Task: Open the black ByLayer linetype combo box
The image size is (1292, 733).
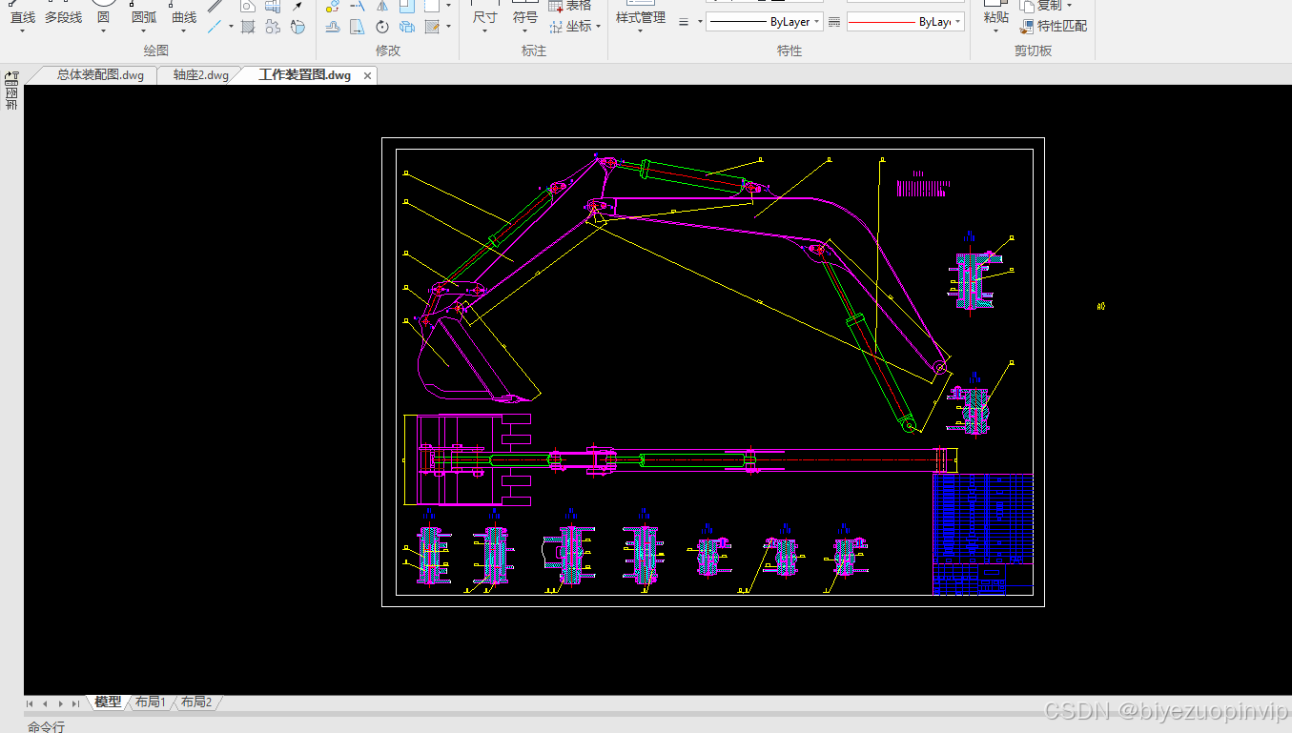Action: 764,22
